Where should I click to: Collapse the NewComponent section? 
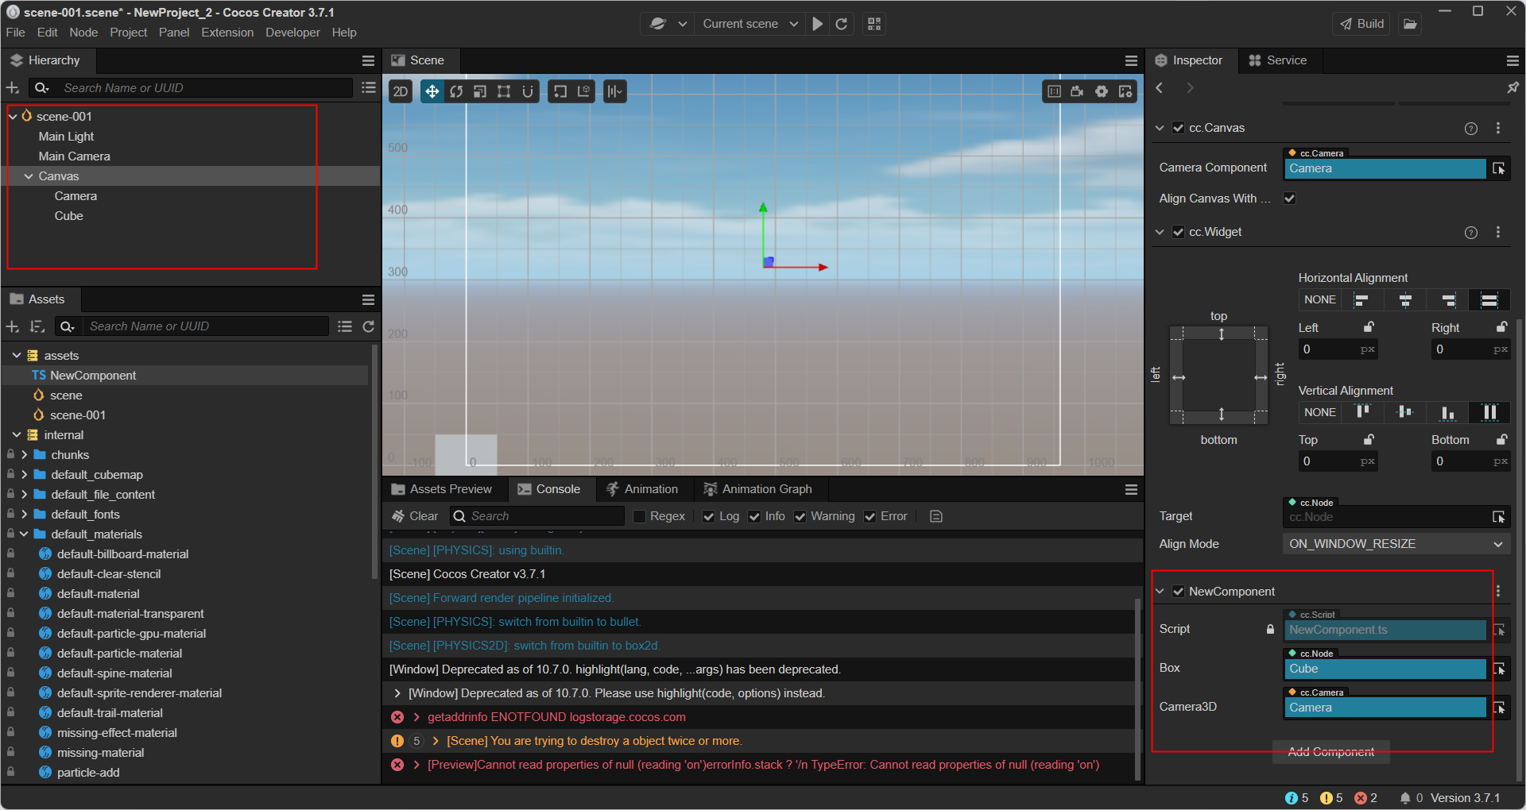(x=1160, y=591)
